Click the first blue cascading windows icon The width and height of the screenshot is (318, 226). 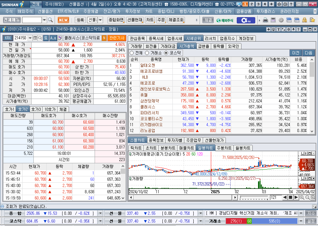pos(289,20)
